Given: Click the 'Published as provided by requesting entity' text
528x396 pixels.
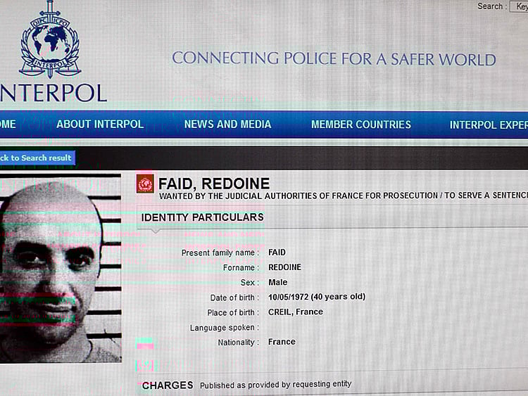Looking at the screenshot, I should click(x=275, y=385).
